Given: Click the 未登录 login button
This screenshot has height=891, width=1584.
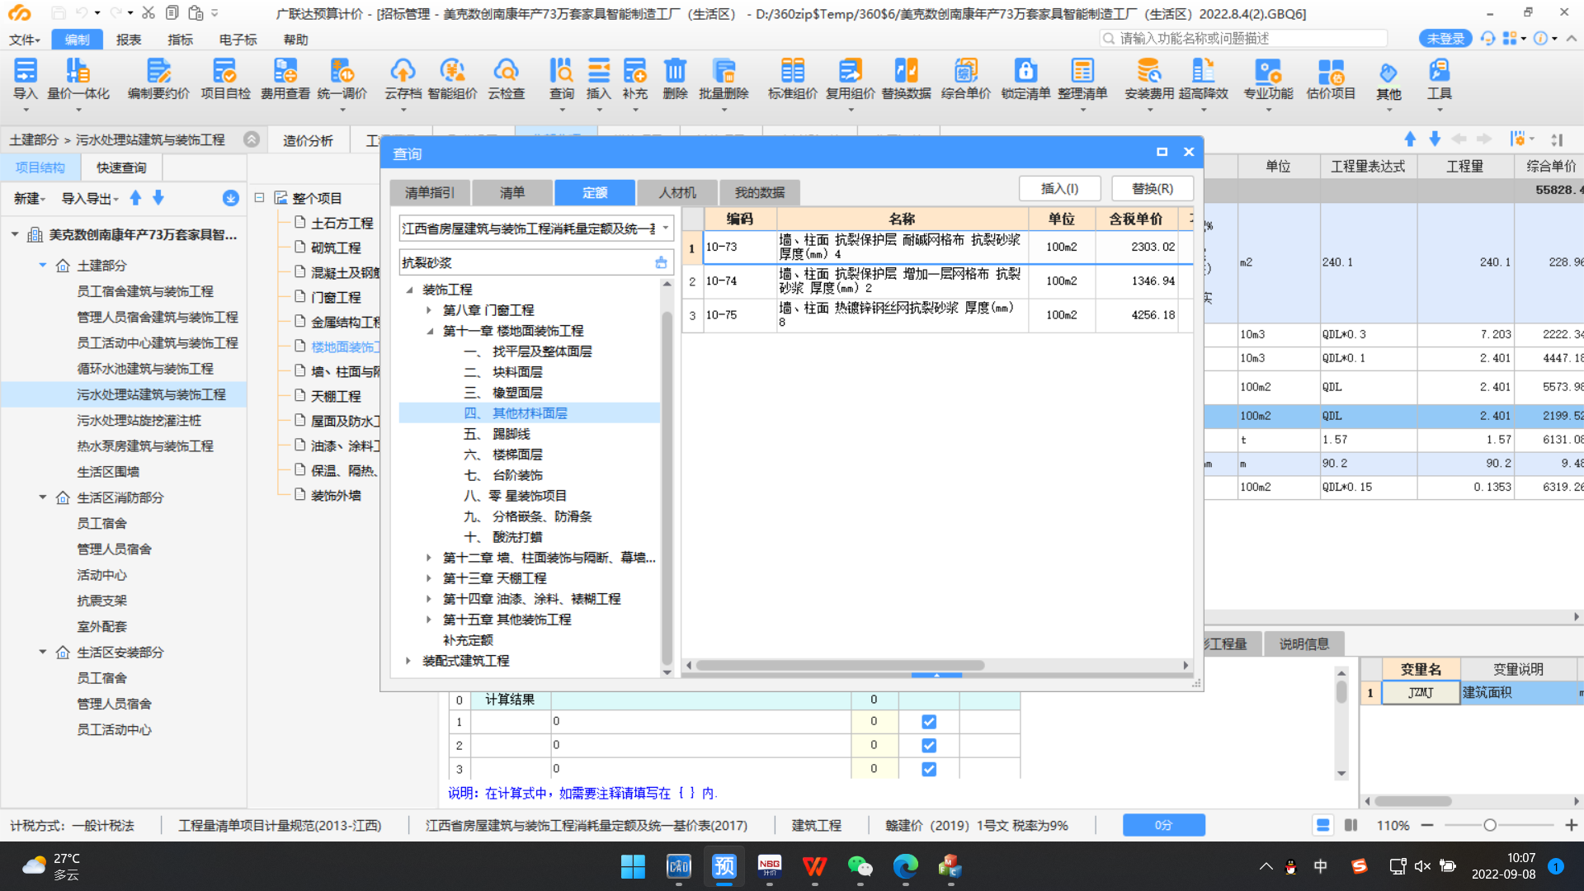Looking at the screenshot, I should [x=1445, y=39].
